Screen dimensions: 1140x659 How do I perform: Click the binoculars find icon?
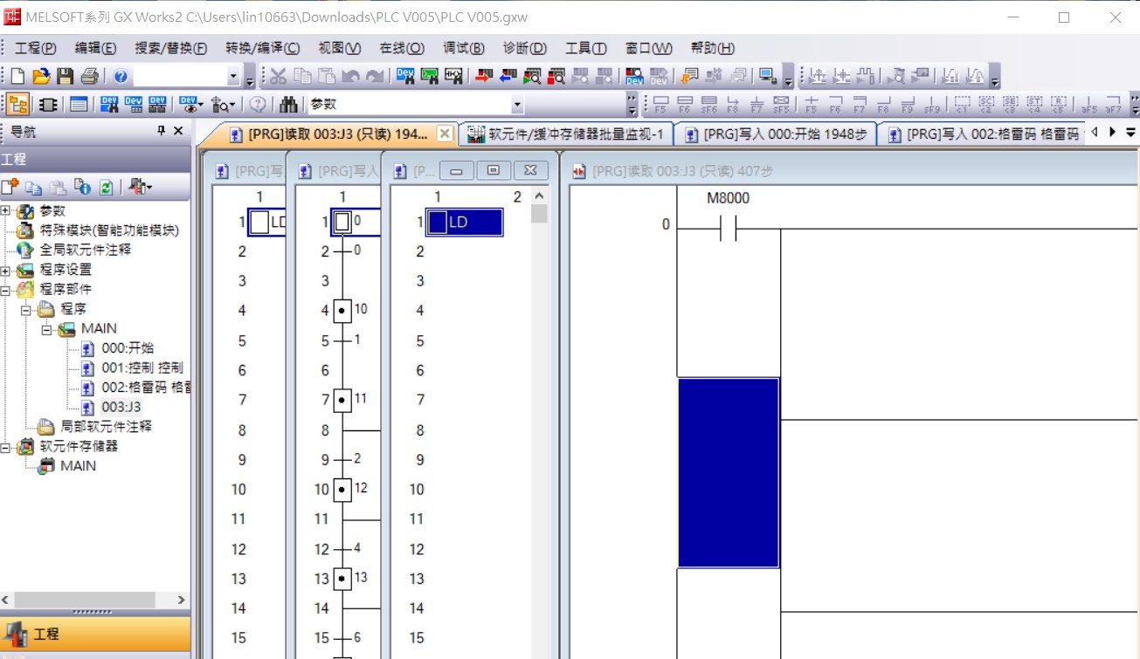288,105
